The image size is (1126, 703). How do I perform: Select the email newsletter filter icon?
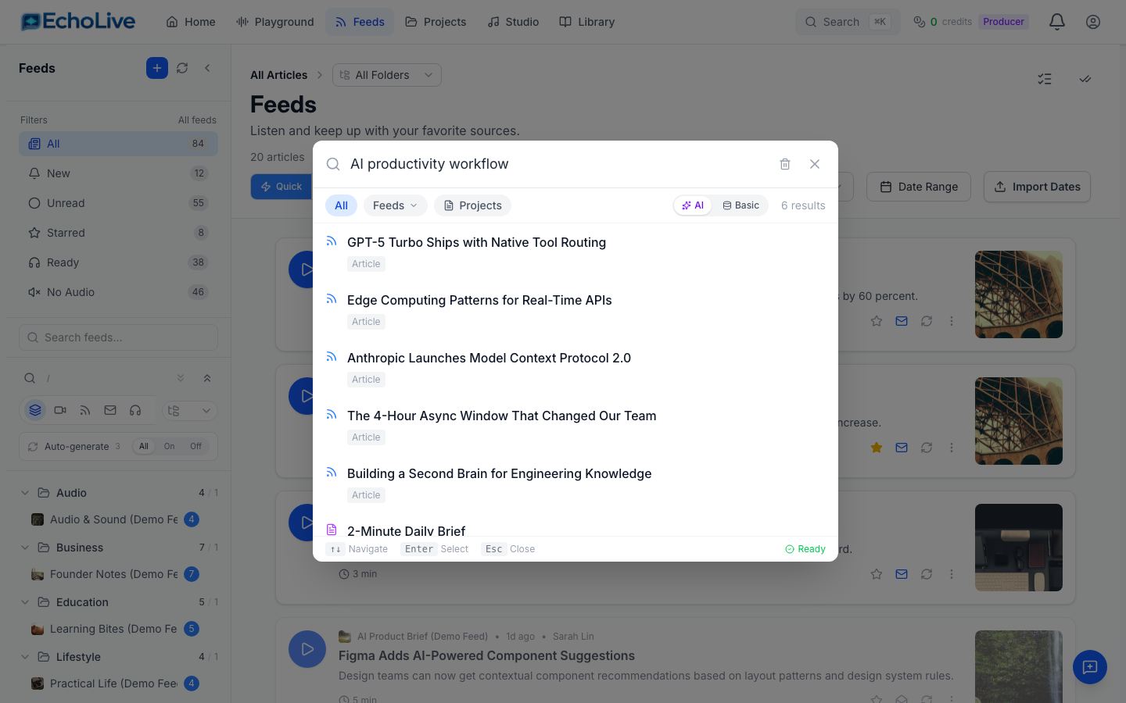[109, 410]
